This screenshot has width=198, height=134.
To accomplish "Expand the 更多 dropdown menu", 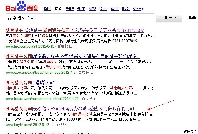I will (138, 9).
